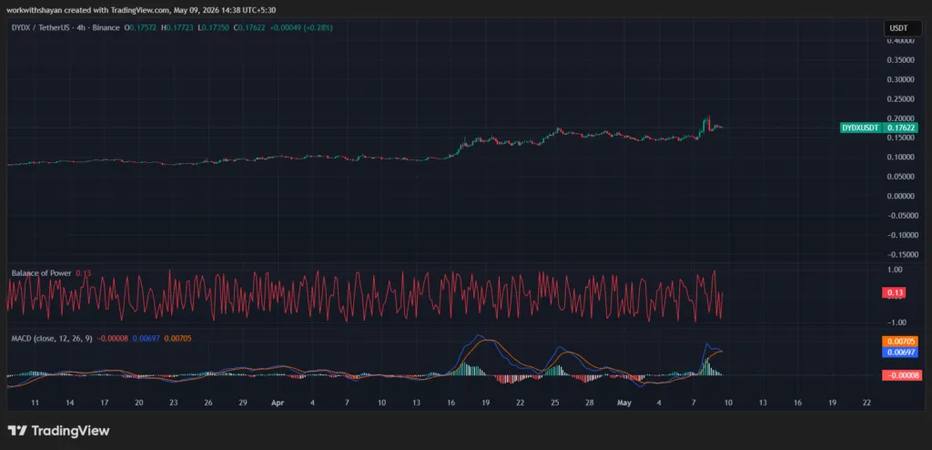Click the DYDXUSDT price label tag
The image size is (932, 450).
click(x=859, y=128)
